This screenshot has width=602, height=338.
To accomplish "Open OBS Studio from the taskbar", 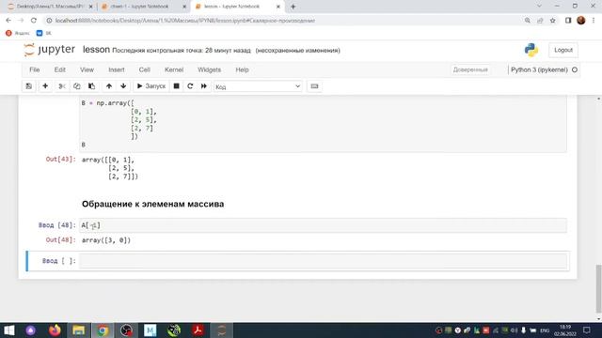I will tap(126, 330).
